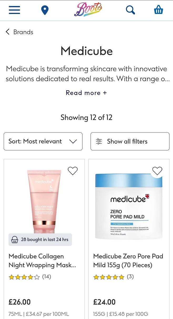Click the four-star rating of Collagen Mask
The image size is (173, 319).
24,277
